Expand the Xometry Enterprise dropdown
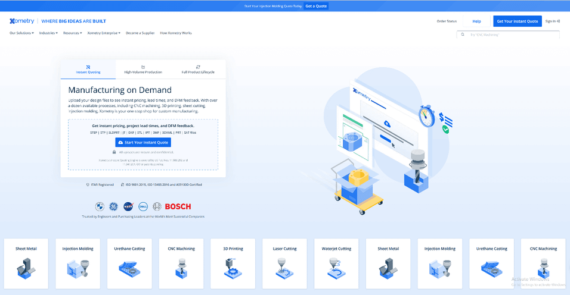The width and height of the screenshot is (570, 295). click(x=104, y=33)
